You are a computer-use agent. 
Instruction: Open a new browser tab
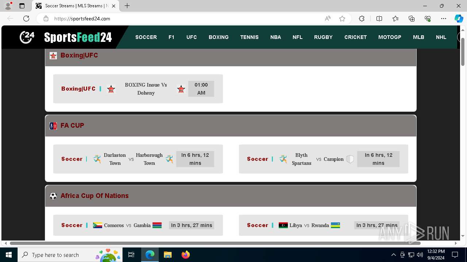[127, 6]
